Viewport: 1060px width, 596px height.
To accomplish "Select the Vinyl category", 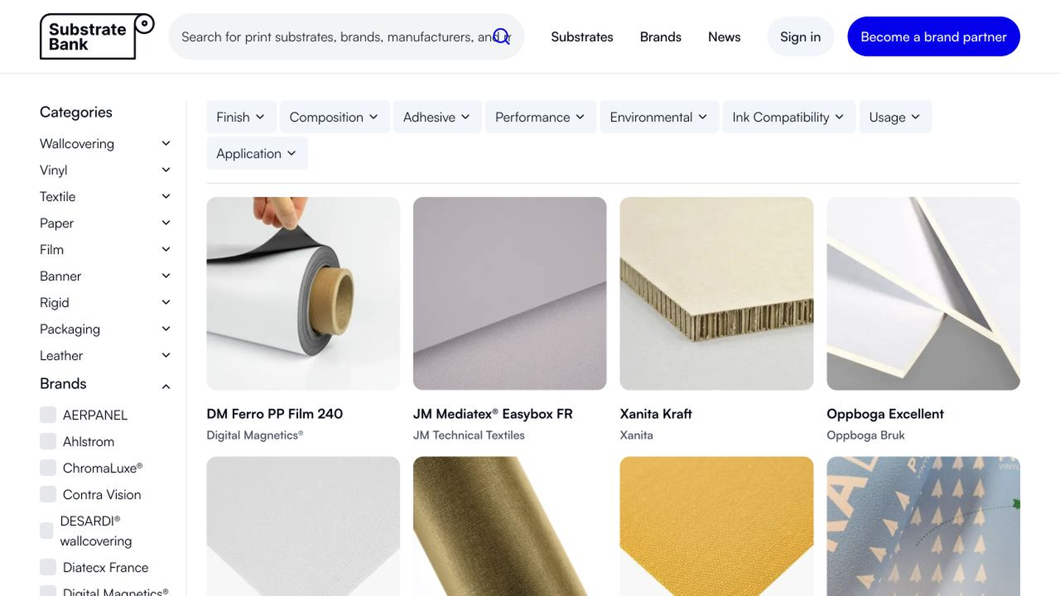I will (53, 170).
